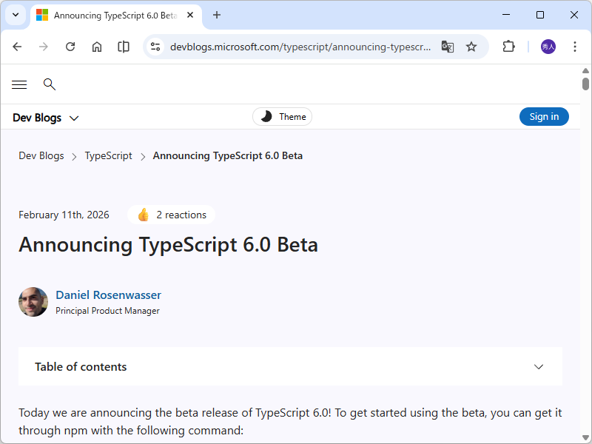This screenshot has width=592, height=444.
Task: Open the extensions puzzle icon
Action: point(508,47)
